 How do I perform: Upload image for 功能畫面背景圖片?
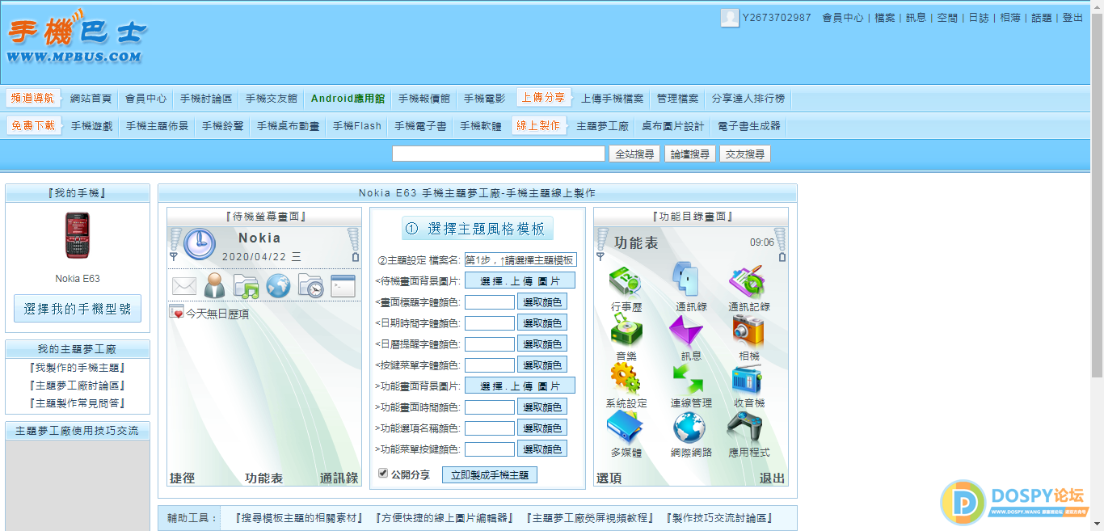pos(520,386)
